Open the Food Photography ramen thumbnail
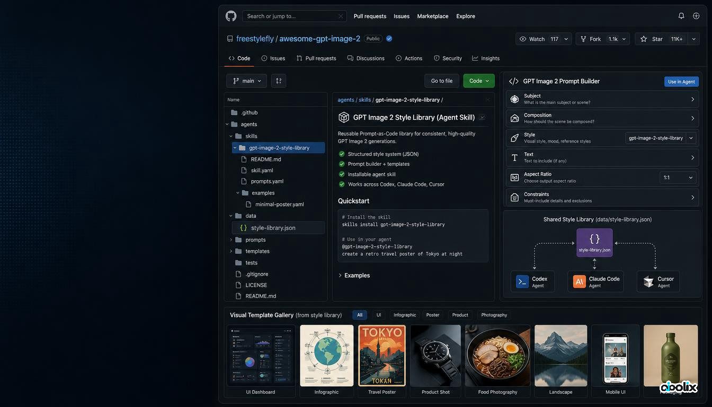Screen dimensions: 712x407 coord(497,356)
